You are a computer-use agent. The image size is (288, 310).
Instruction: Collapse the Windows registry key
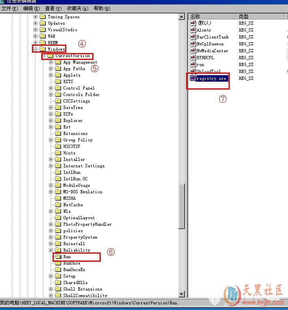[x=36, y=49]
